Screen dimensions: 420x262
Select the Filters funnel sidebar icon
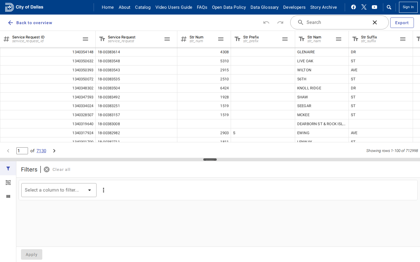point(8,169)
